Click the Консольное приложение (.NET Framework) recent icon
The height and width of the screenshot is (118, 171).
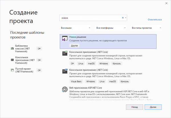(12, 60)
